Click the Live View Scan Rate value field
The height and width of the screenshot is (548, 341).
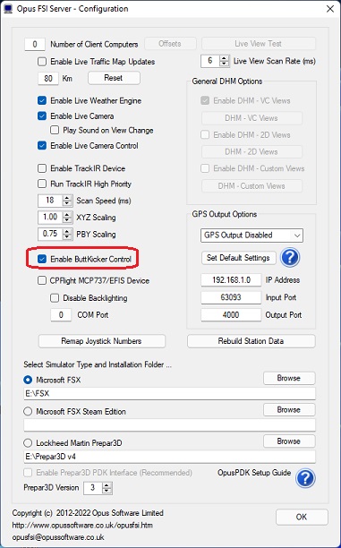(210, 61)
